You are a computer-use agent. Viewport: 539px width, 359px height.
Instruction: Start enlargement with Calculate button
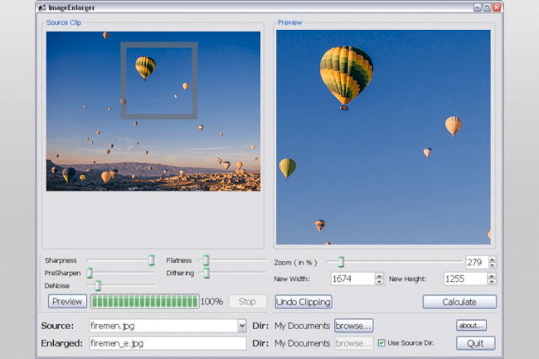[459, 302]
